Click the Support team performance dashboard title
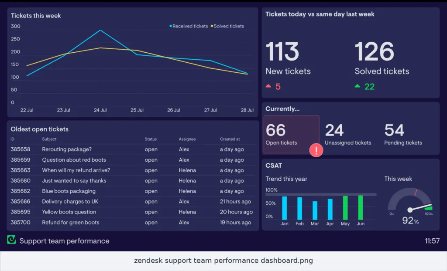 click(x=65, y=241)
